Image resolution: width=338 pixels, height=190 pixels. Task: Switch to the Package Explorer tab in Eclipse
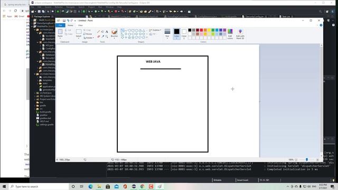tap(42, 16)
